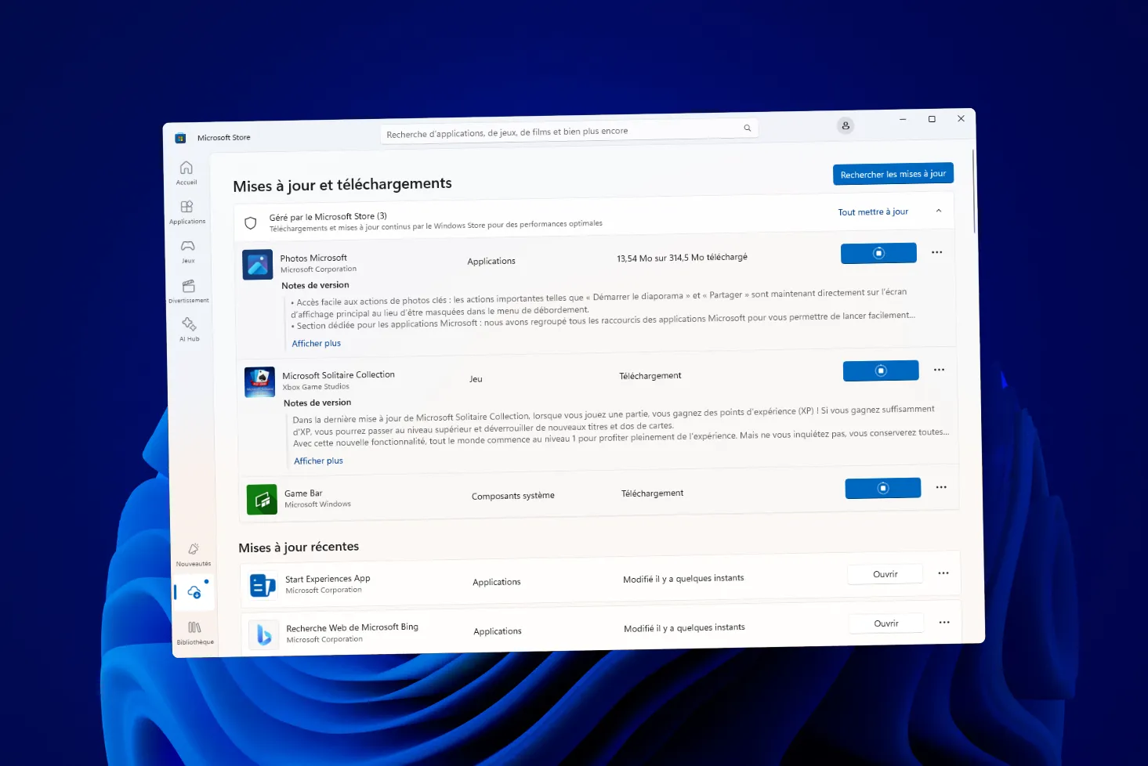Click 'Microsoft Windows' publisher text

pos(317,504)
